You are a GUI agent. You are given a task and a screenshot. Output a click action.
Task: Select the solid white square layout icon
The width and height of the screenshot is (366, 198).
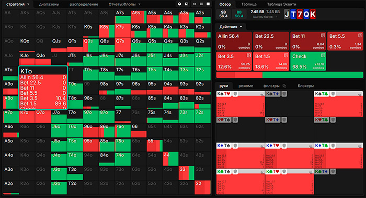(x=208, y=4)
